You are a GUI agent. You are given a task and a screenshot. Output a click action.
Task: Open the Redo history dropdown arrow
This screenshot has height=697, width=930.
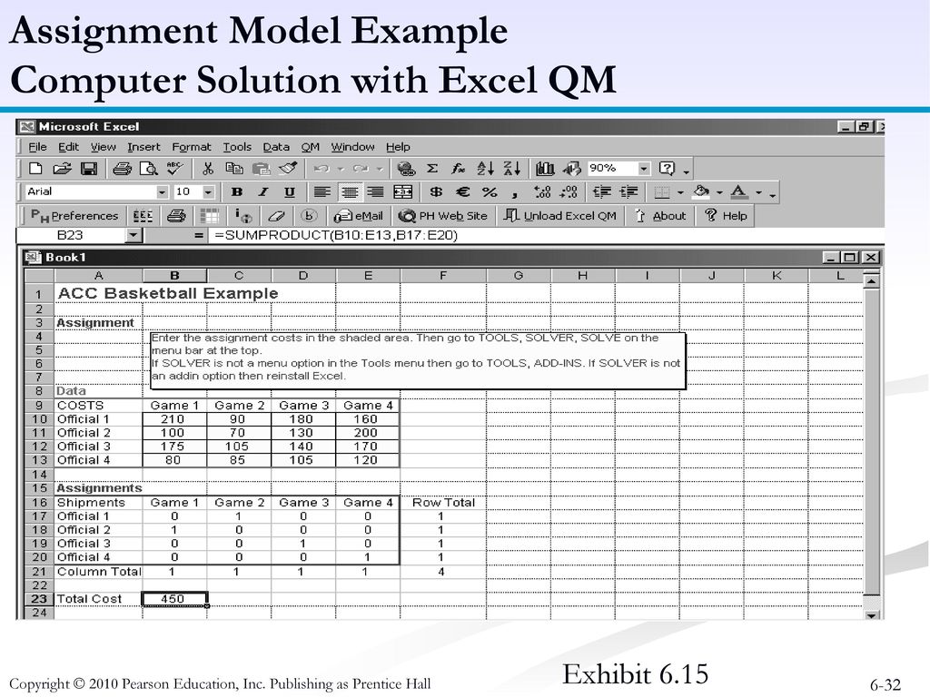[380, 169]
